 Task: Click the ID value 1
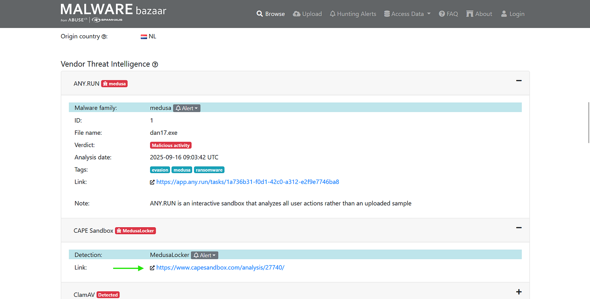coord(152,120)
